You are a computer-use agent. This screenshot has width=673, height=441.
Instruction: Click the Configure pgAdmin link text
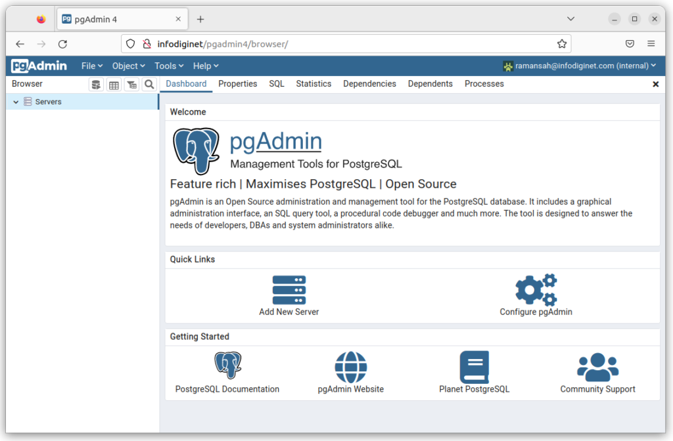click(x=536, y=312)
